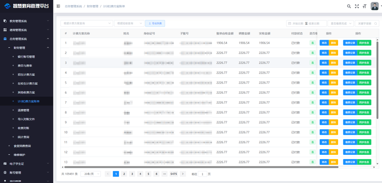
Task: Expand 德育管理系统 menu chevron
Action: (x=48, y=30)
